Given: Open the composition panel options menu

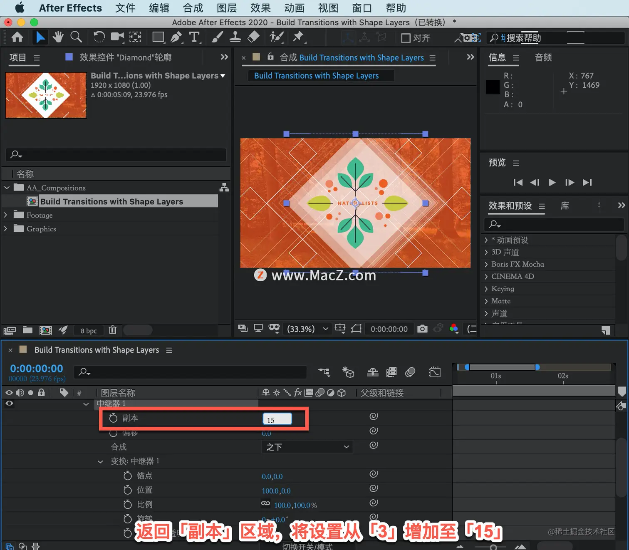Looking at the screenshot, I should pyautogui.click(x=433, y=58).
